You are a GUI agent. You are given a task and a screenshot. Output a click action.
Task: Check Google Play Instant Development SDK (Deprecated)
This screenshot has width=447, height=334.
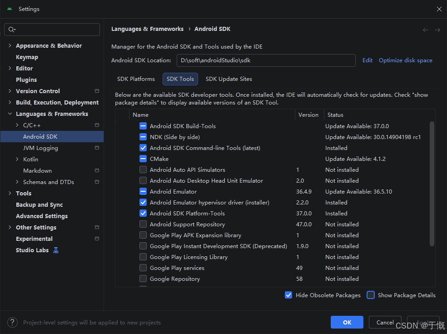pos(143,246)
